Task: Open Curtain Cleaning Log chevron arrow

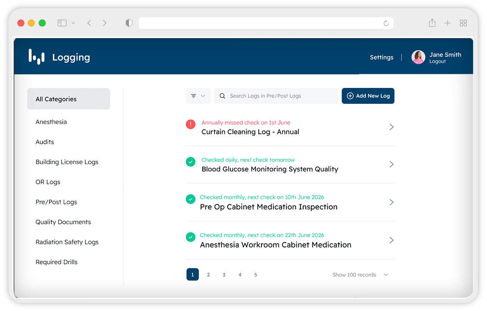Action: pyautogui.click(x=392, y=127)
